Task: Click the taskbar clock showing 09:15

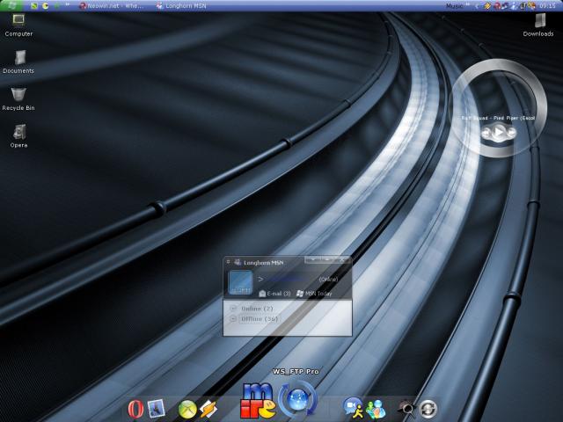Action: (x=547, y=6)
